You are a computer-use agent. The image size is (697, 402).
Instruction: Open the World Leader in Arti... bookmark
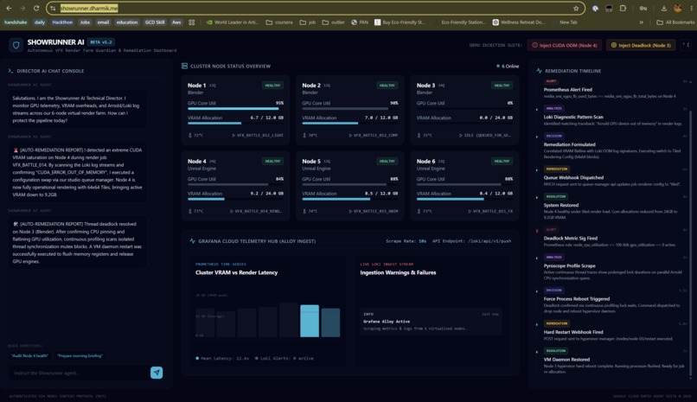[232, 22]
